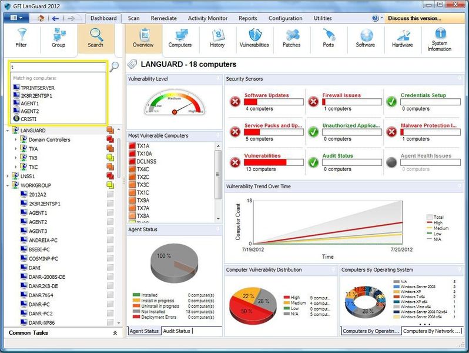Select TPRINTSERVER from matching computers
Image resolution: width=469 pixels, height=353 pixels.
tap(38, 88)
